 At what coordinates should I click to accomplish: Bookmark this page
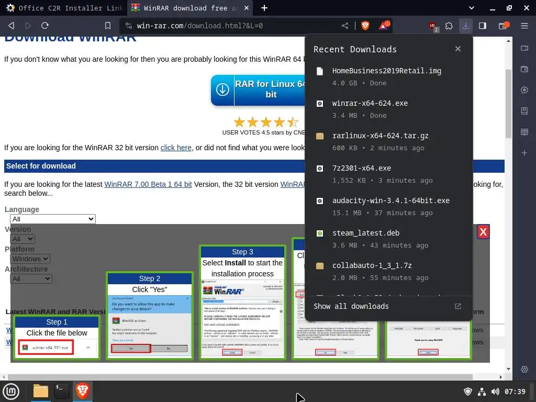108,26
